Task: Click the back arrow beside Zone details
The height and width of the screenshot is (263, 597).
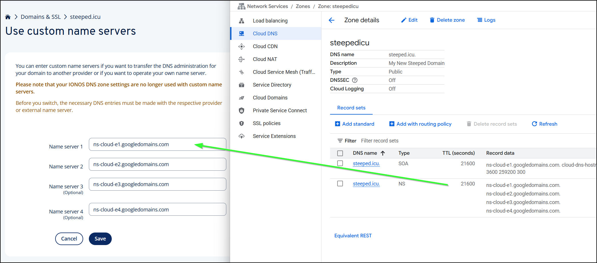Action: (332, 20)
